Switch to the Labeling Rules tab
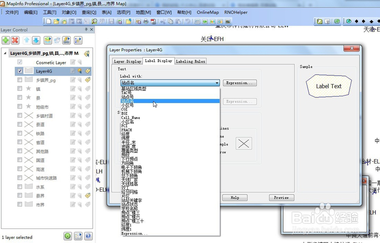 pyautogui.click(x=190, y=61)
